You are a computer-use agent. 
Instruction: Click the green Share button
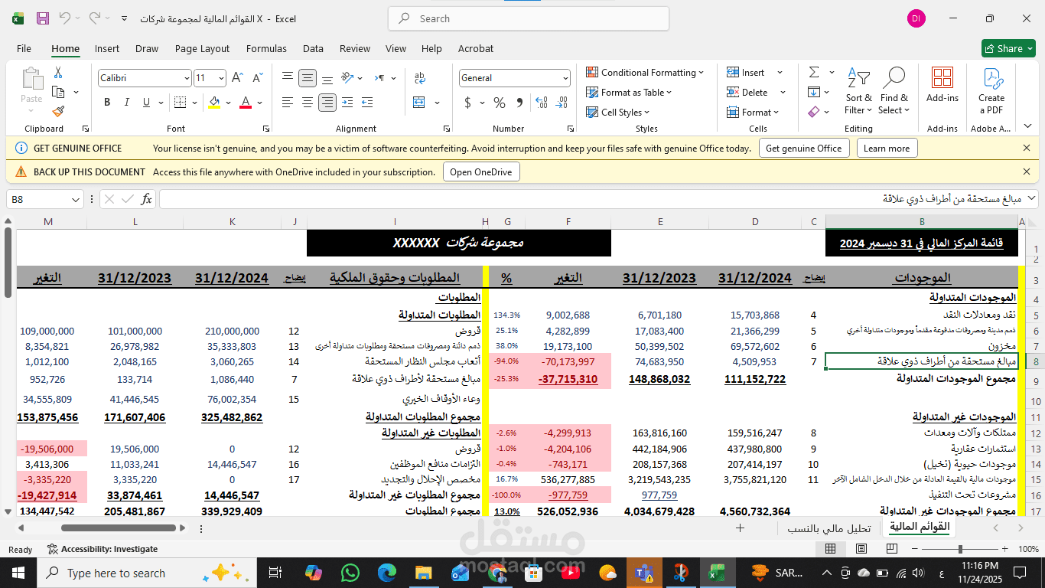point(1008,48)
